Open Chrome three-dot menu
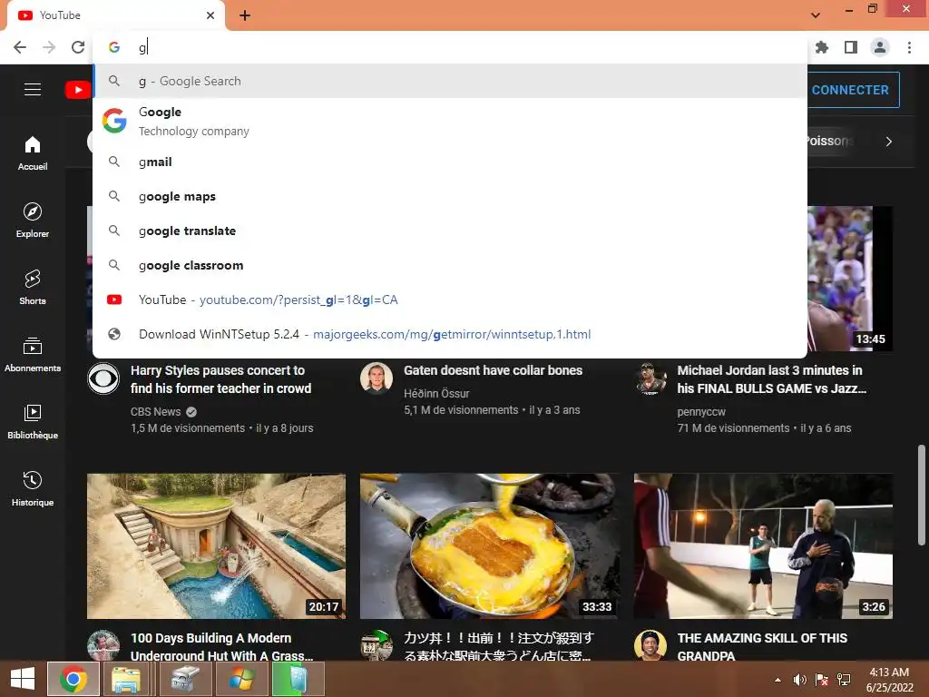 (x=909, y=47)
